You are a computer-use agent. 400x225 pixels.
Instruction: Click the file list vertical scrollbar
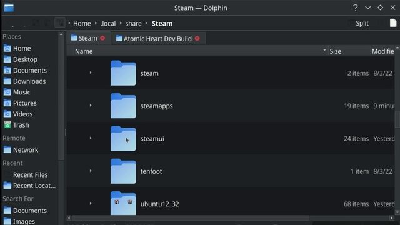click(x=397, y=130)
